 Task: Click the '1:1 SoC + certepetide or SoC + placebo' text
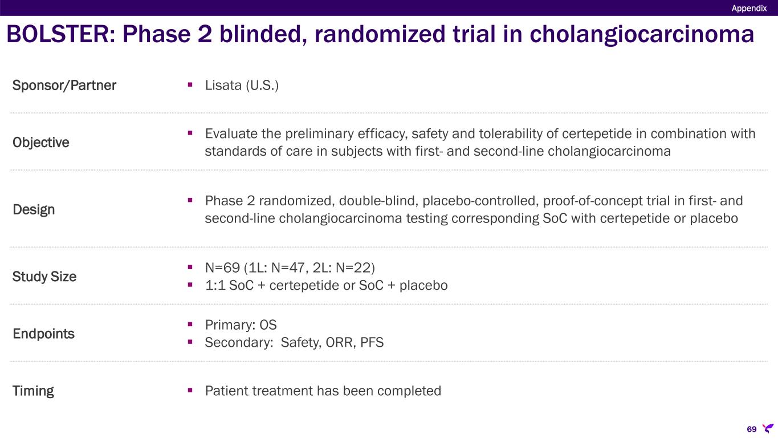(x=326, y=285)
